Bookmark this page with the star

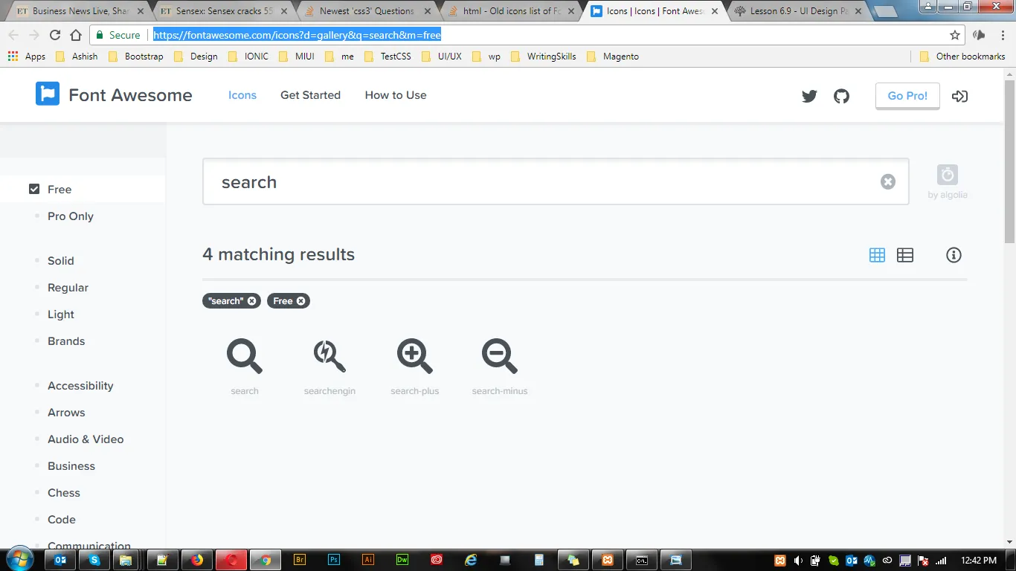955,35
